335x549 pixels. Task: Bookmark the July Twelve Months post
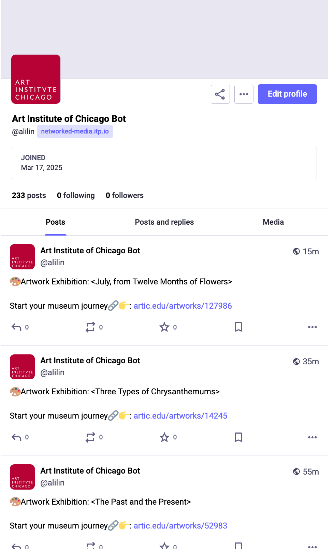(x=238, y=327)
